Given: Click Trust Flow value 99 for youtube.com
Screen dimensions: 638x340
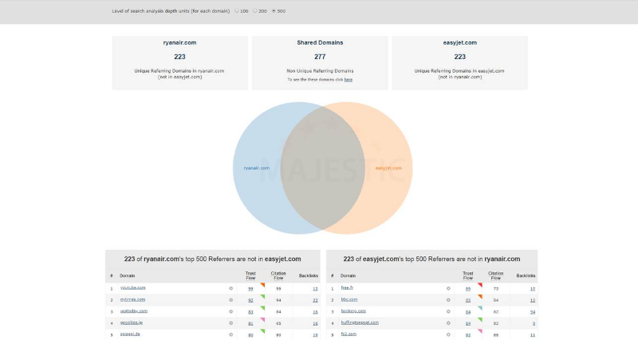Looking at the screenshot, I should click(250, 289).
